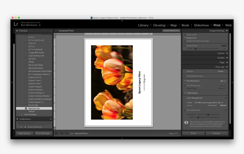Click the template icon beside 2x2 Cells
Viewport: 244px width, 154px height.
tap(26, 59)
